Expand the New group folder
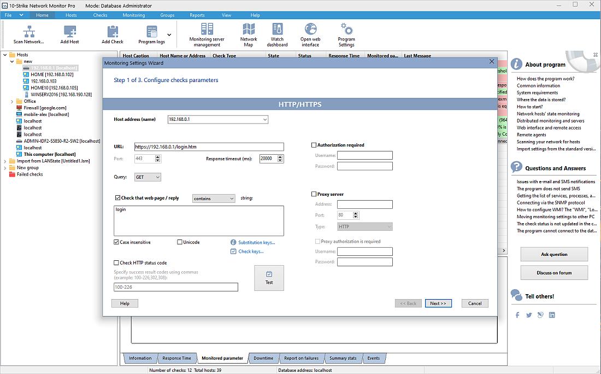Screen dimensions: 601x374 click(5, 168)
